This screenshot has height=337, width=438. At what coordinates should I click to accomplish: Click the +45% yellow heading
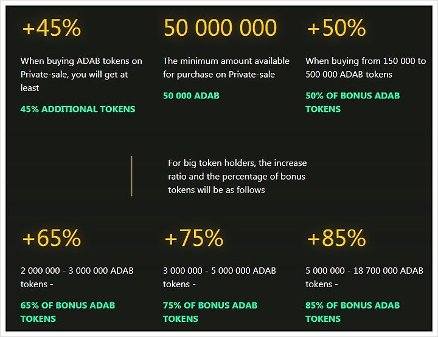coord(52,27)
